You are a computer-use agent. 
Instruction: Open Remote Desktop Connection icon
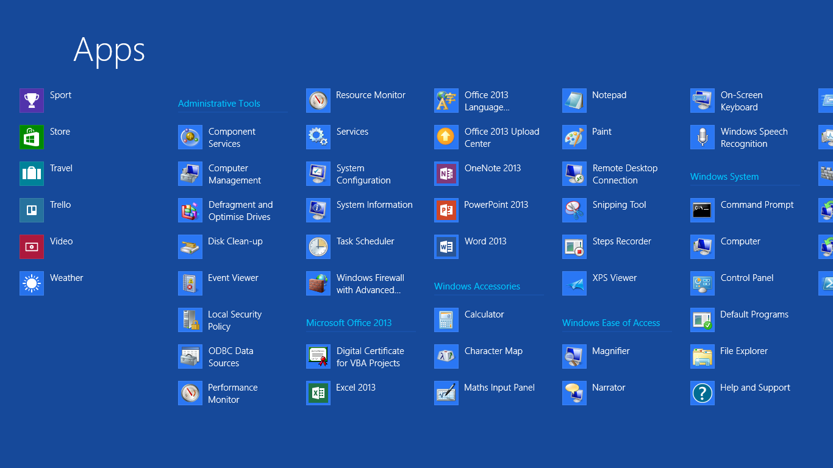tap(574, 174)
